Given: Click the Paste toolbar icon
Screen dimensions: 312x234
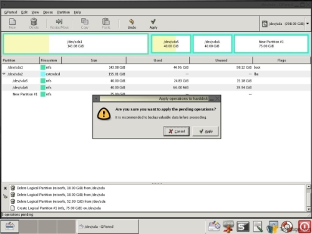Looking at the screenshot, I should point(106,23).
